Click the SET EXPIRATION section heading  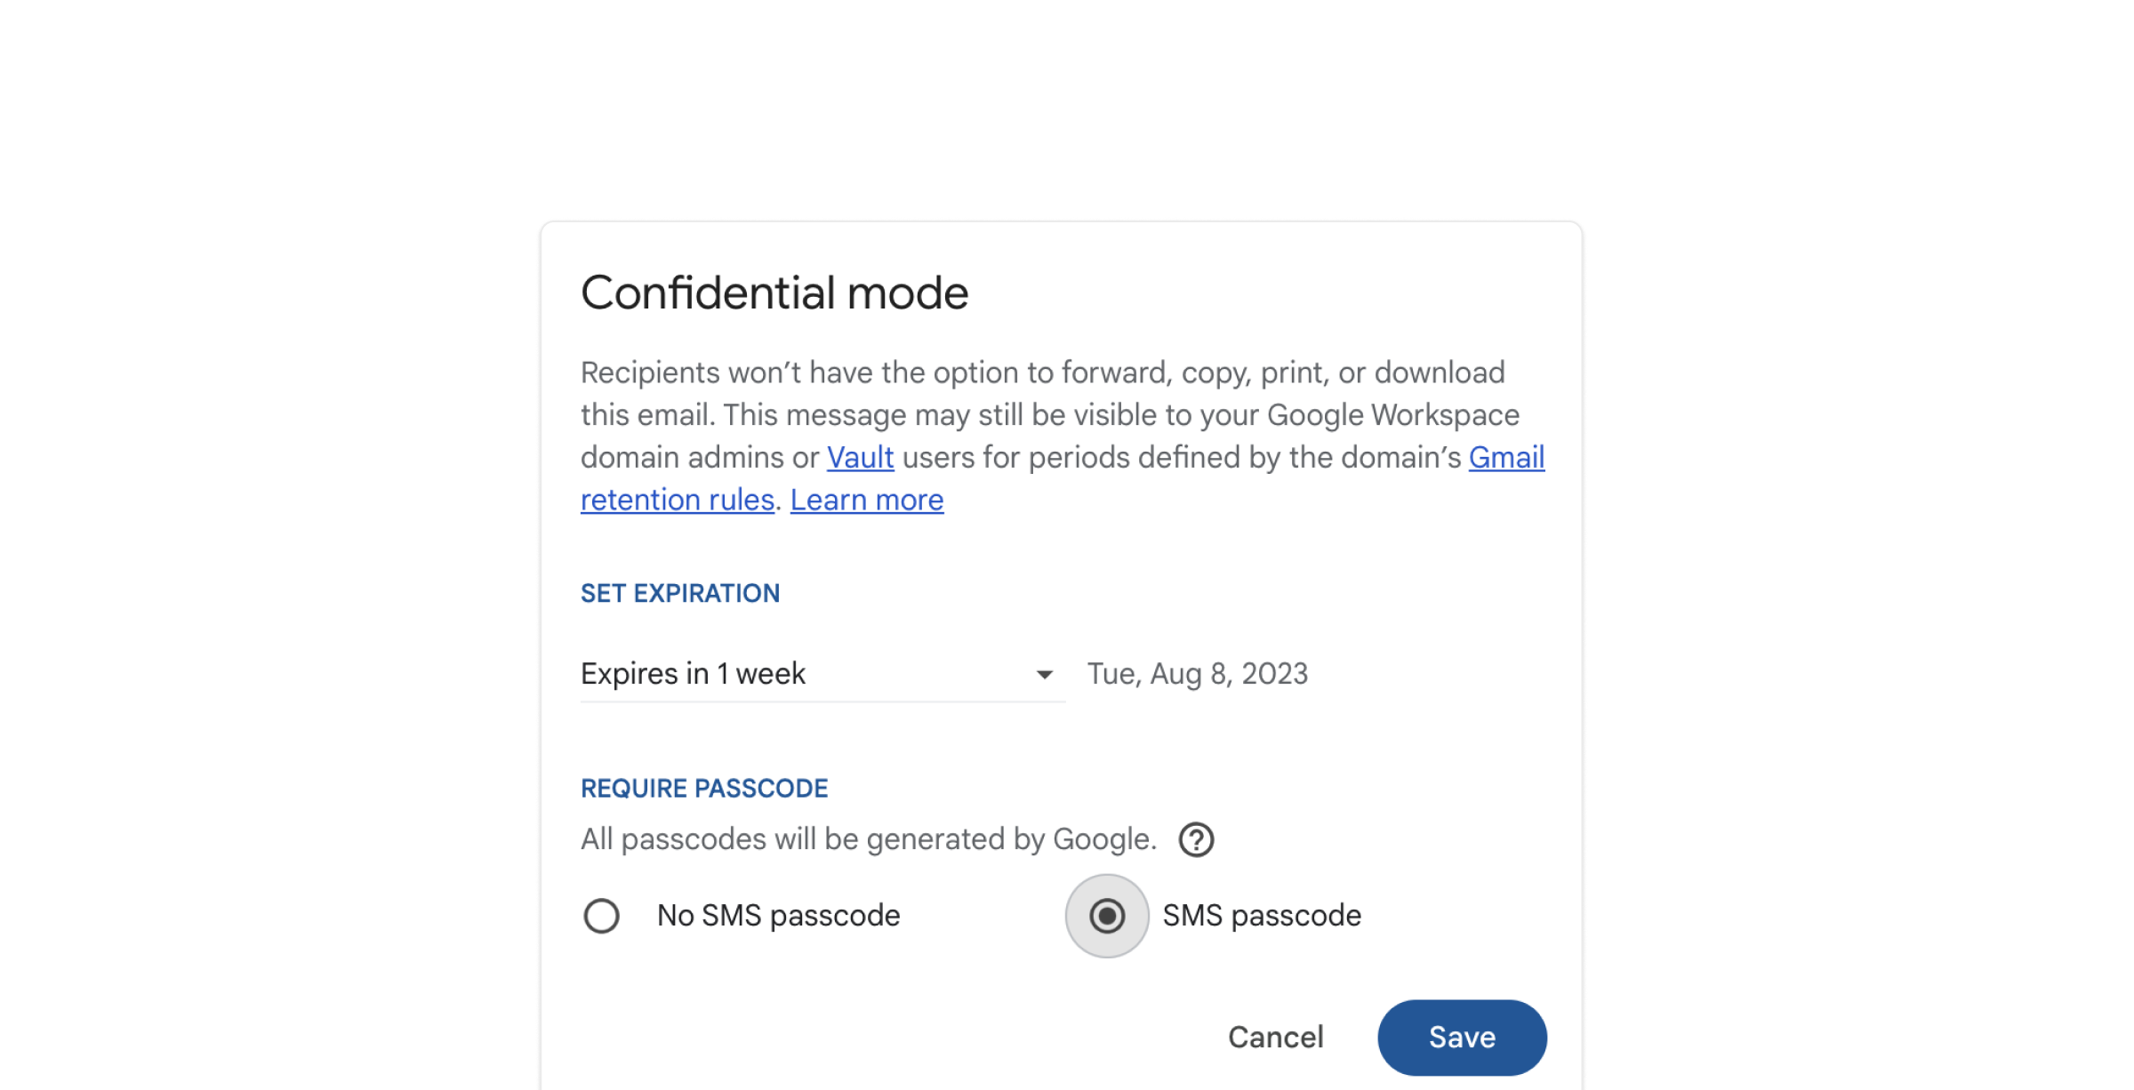click(680, 593)
